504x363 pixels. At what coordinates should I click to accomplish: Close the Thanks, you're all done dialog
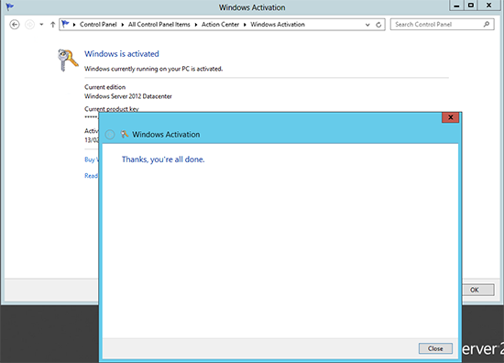[x=435, y=348]
